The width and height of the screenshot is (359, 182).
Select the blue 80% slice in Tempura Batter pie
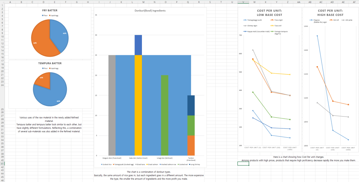[53, 92]
